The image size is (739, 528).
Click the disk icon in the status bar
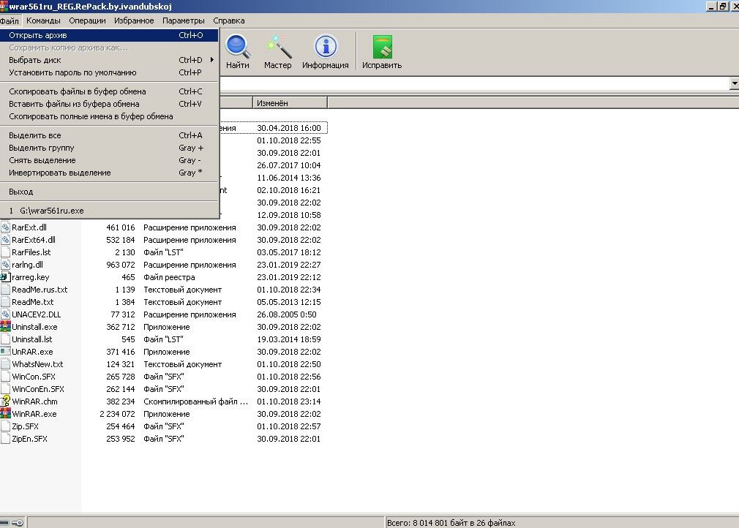click(x=4, y=523)
